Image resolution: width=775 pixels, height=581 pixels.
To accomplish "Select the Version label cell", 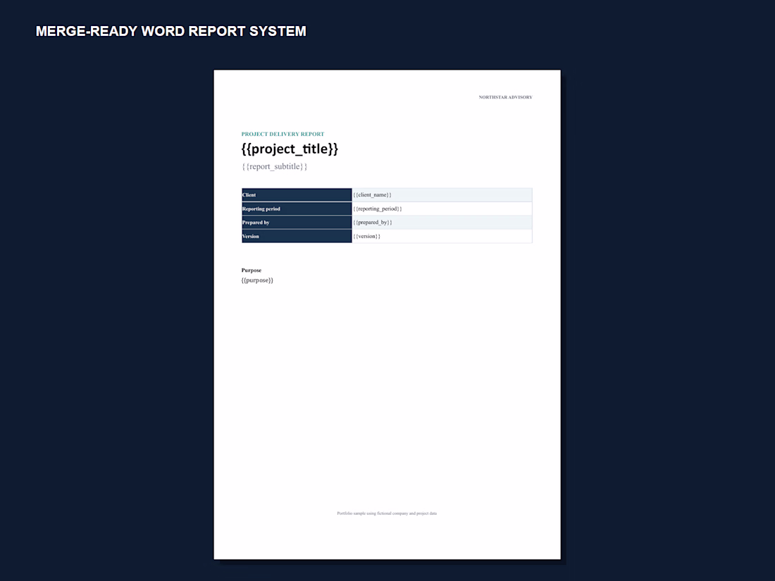I will pyautogui.click(x=297, y=236).
